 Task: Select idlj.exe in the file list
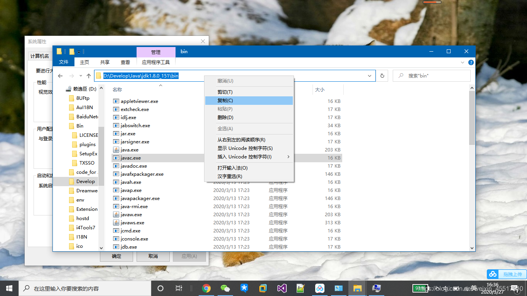click(128, 118)
